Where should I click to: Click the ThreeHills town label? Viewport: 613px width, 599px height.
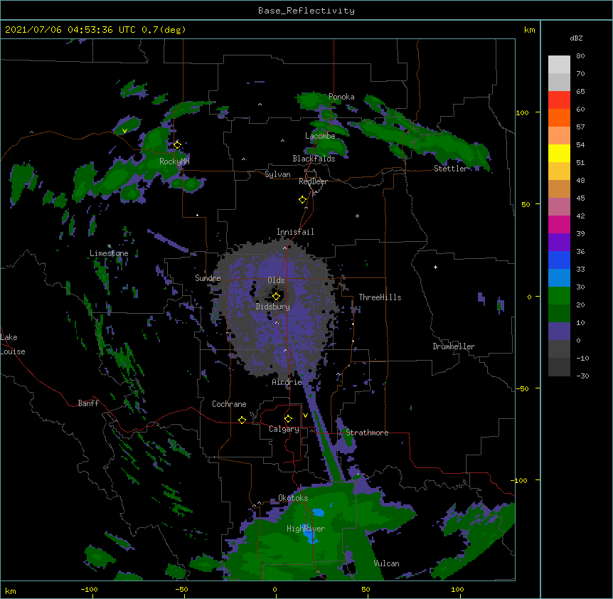[x=380, y=297]
